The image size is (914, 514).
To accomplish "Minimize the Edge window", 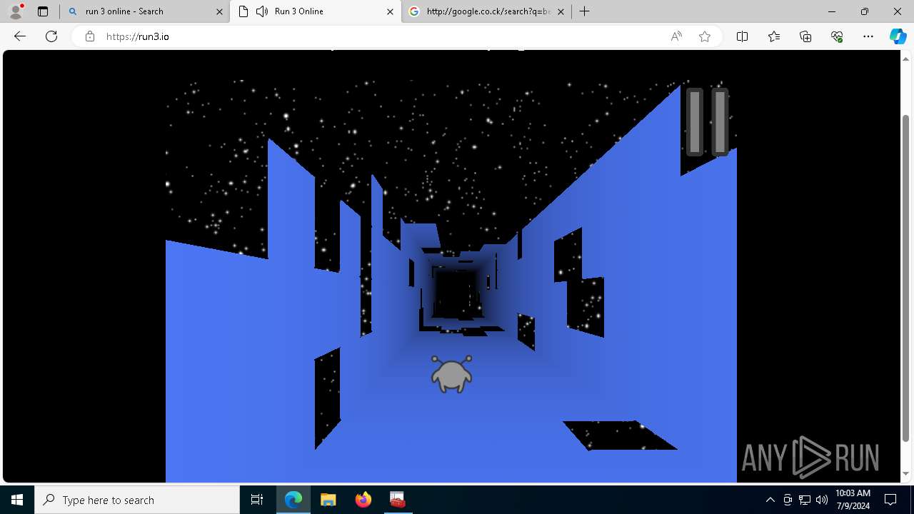I will pos(832,11).
